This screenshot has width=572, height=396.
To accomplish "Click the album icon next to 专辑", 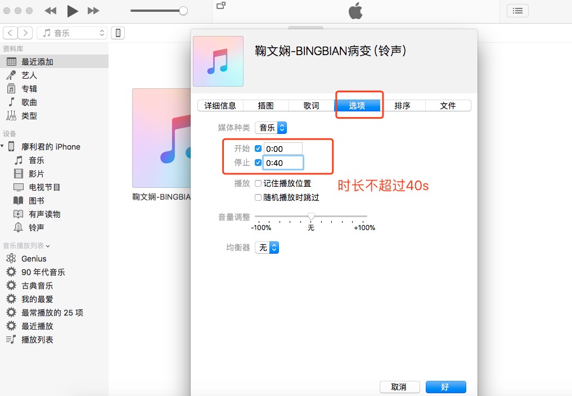I will (11, 89).
